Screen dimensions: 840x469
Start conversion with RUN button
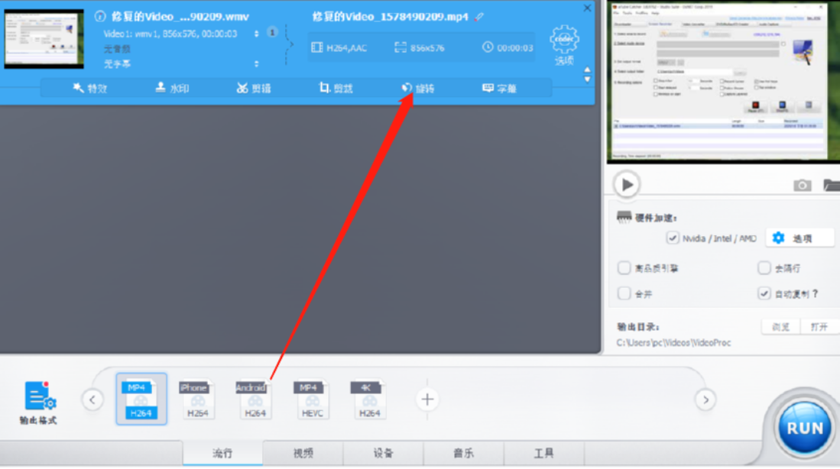click(805, 429)
